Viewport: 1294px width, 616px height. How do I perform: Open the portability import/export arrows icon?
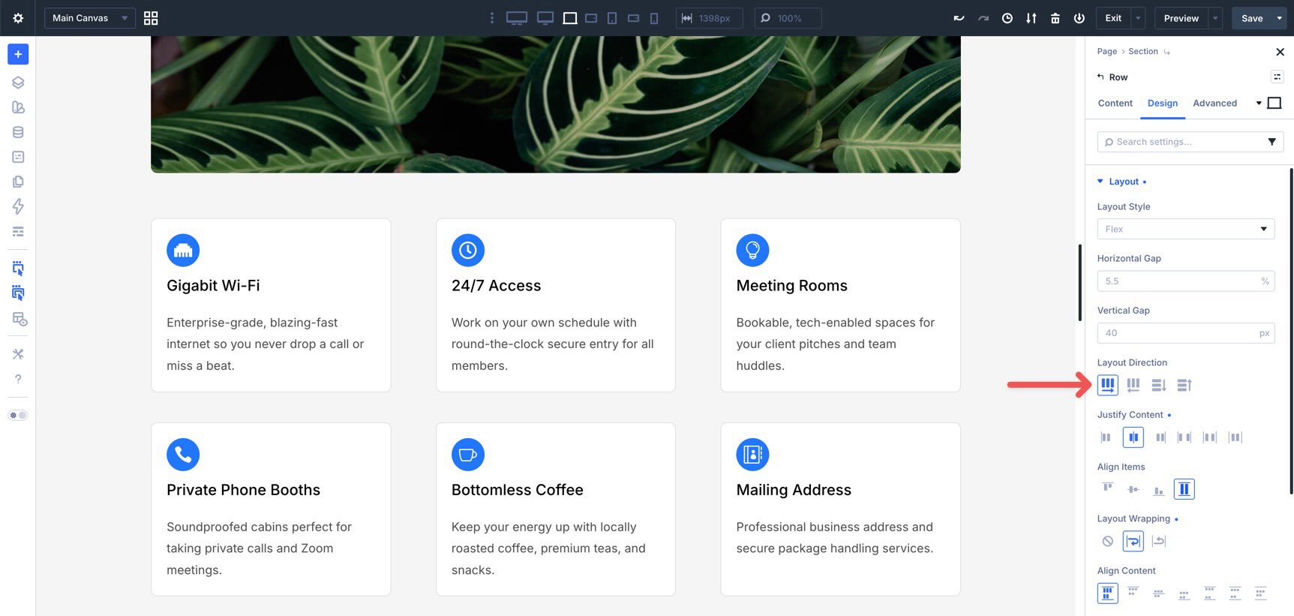[1031, 18]
